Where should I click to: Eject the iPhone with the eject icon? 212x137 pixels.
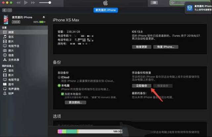(x=44, y=17)
